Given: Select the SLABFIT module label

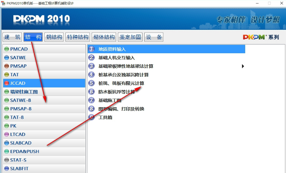Looking at the screenshot, I should click(19, 168).
